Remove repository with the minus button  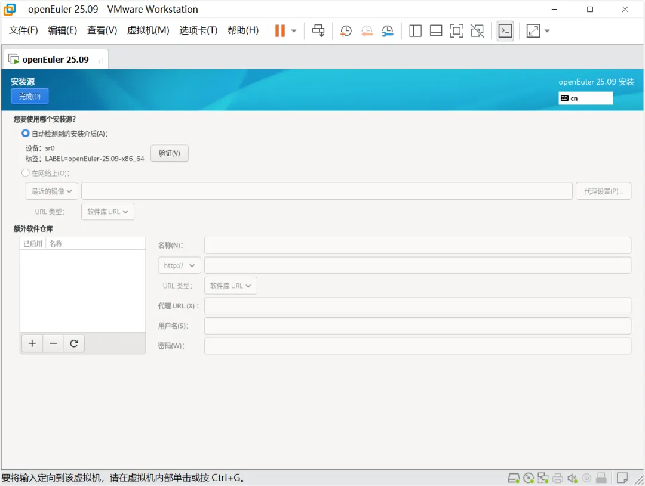pos(53,343)
